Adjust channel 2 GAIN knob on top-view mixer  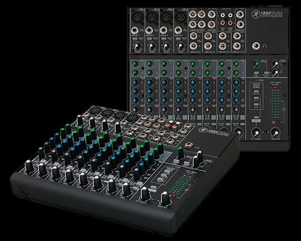(x=152, y=46)
